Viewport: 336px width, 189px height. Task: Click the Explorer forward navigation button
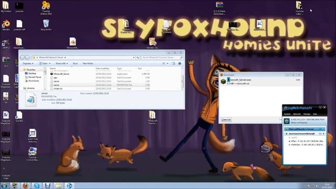click(x=27, y=57)
